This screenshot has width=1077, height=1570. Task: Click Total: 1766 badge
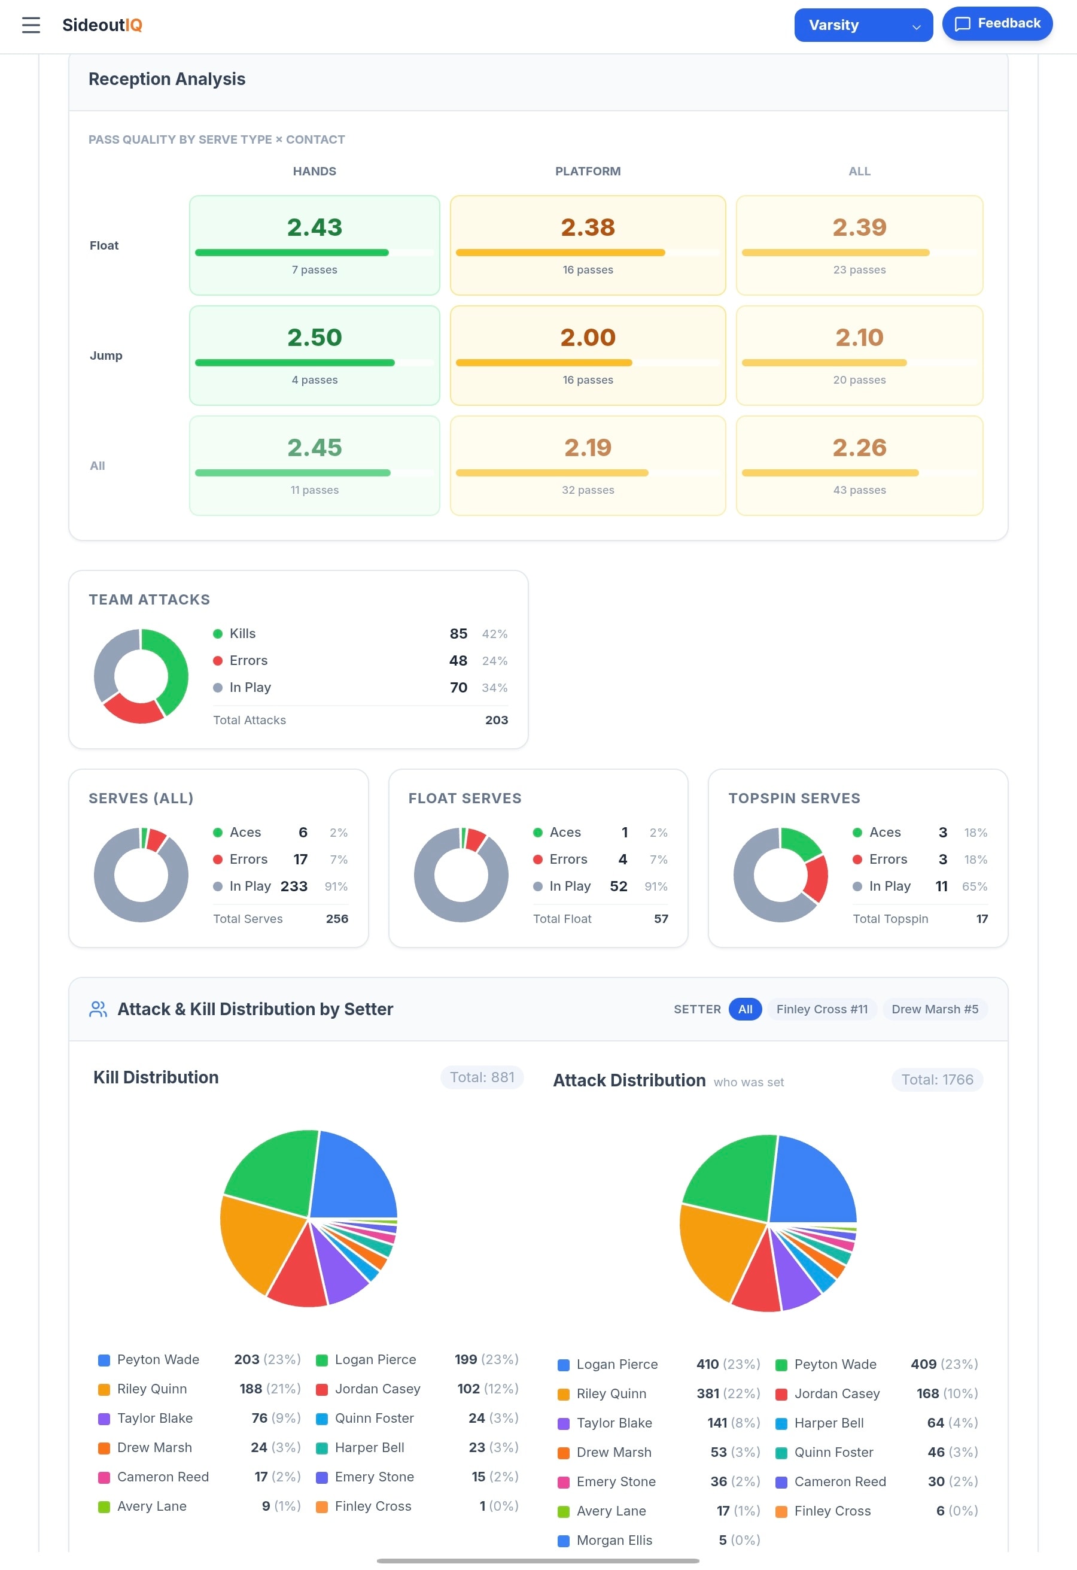click(x=936, y=1080)
